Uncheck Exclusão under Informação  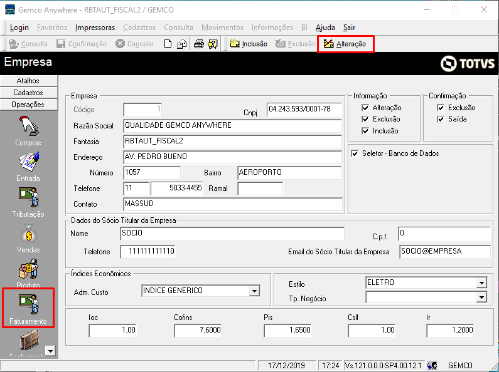tap(365, 120)
